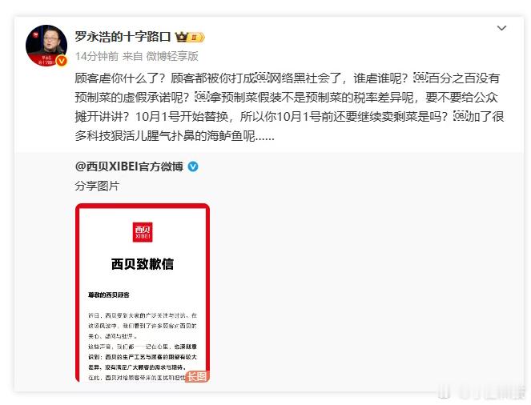Screen dimensions: 531x405
Task: Click the first OBJ placeholder icon after 打成
Action: coord(262,78)
